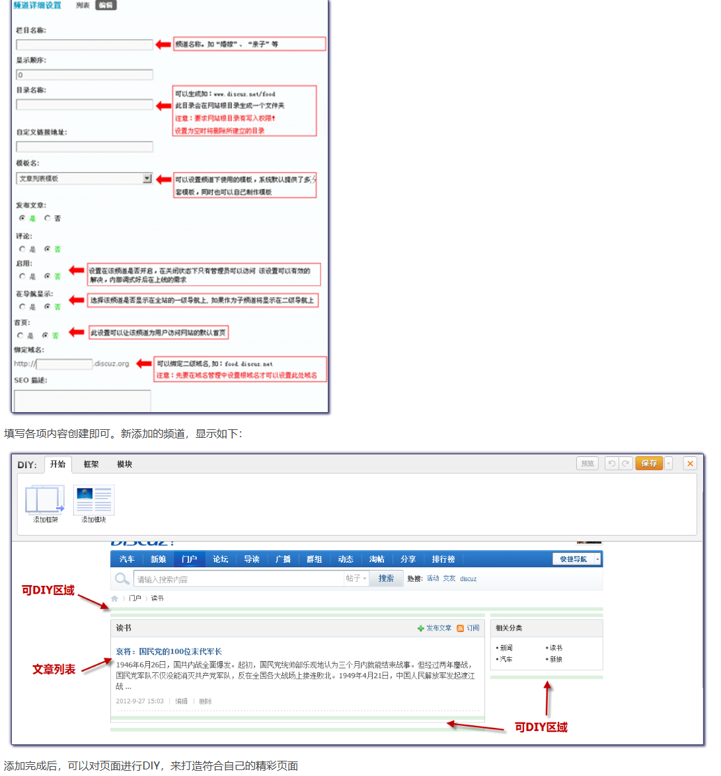
Task: Open the 文章列表模板 template dropdown
Action: (x=147, y=178)
